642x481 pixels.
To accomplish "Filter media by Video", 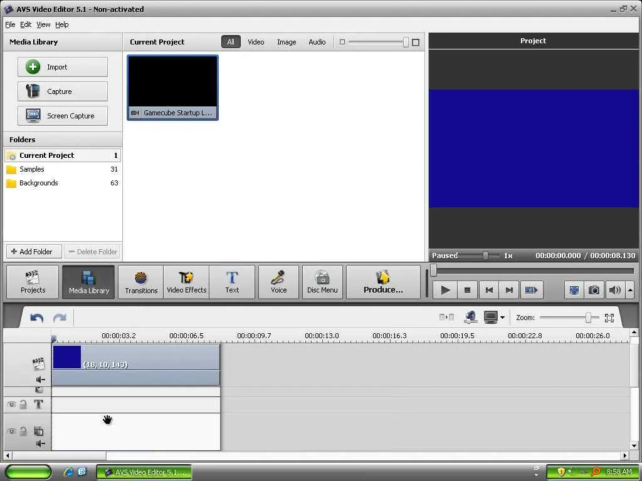I will click(256, 42).
